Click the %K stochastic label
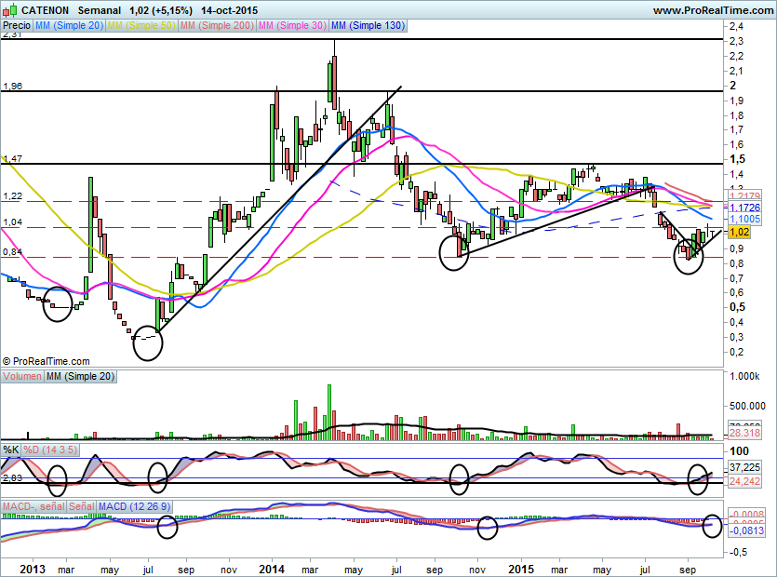Viewport: 777px width, 577px height. point(10,450)
